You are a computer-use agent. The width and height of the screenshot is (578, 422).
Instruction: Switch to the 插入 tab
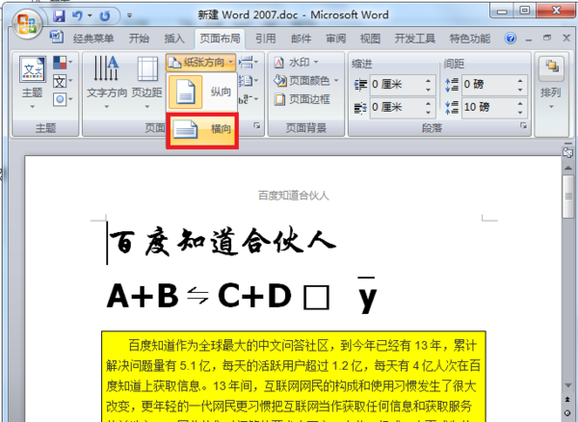pyautogui.click(x=174, y=39)
